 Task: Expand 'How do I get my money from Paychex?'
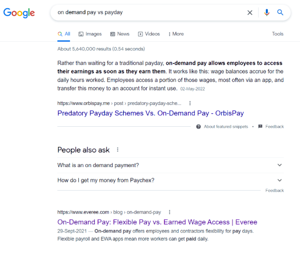[171, 180]
